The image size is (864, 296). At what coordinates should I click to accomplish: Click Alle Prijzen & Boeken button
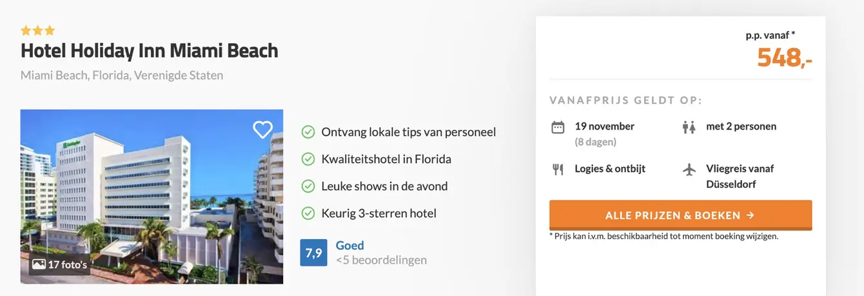tap(680, 215)
